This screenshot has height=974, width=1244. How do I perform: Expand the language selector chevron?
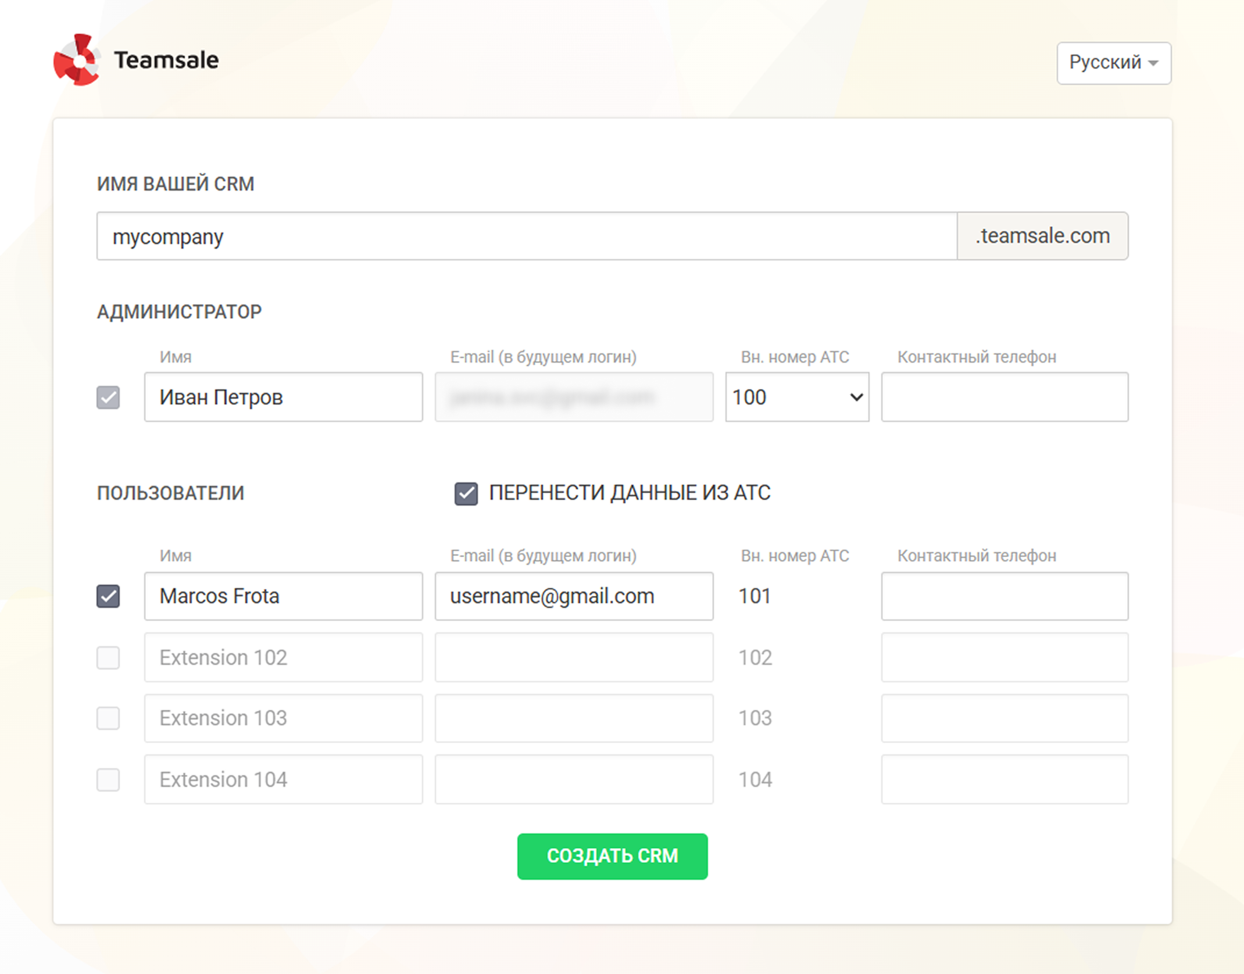1153,64
